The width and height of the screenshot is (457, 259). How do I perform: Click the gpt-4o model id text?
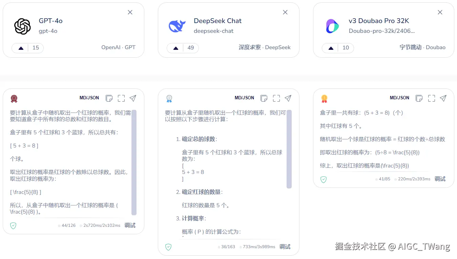[x=48, y=31]
